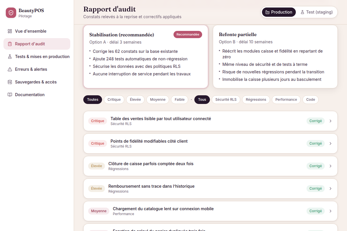Open Documentation from the sidebar
This screenshot has width=347, height=231.
pyautogui.click(x=37, y=95)
